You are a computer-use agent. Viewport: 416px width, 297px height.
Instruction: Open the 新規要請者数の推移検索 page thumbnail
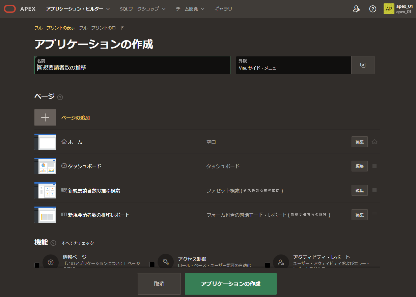pyautogui.click(x=45, y=190)
